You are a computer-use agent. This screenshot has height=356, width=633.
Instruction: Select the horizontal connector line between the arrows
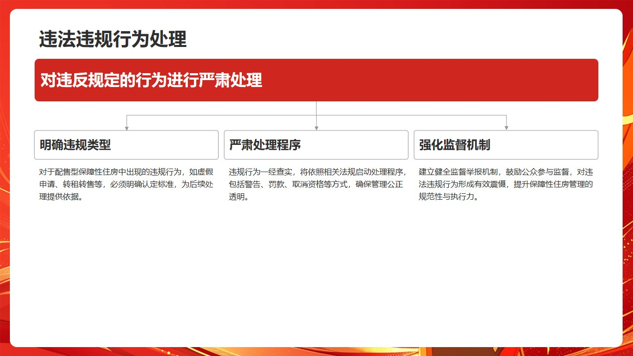[223, 115]
